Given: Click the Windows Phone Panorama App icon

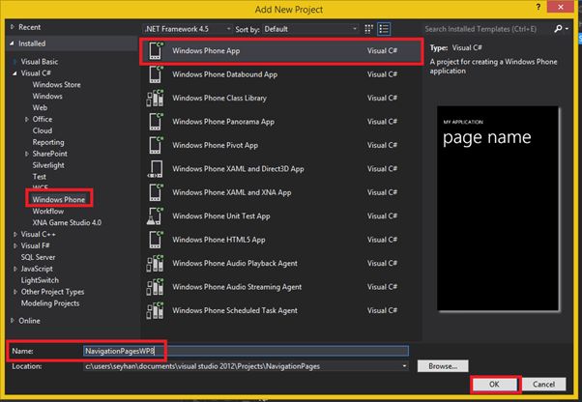Looking at the screenshot, I should [156, 122].
